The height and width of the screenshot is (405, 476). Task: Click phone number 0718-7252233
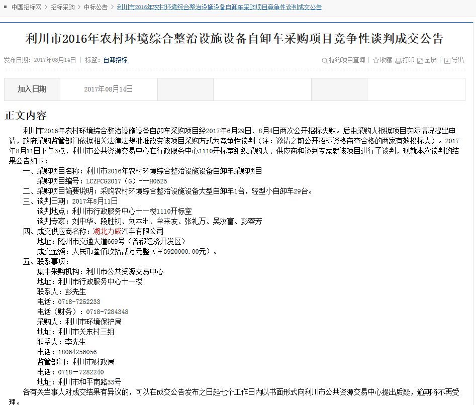coord(79,302)
